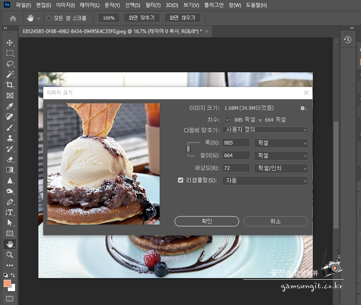Click the vertical canvas scrollbar thumb
The width and height of the screenshot is (361, 305).
tap(336, 175)
